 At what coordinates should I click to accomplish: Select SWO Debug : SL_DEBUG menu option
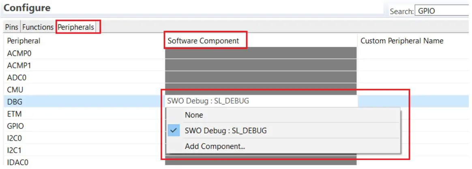226,131
